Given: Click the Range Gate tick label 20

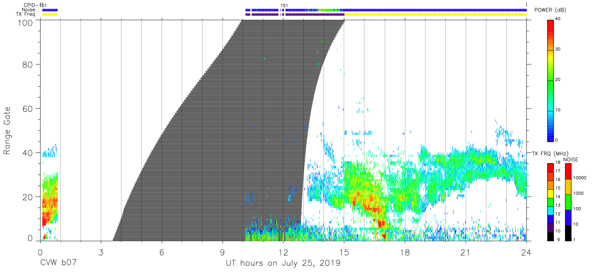Looking at the screenshot, I should pos(28,197).
